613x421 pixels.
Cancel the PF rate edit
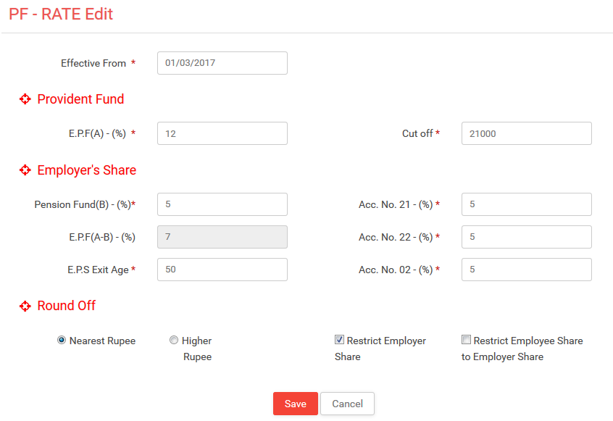click(347, 404)
